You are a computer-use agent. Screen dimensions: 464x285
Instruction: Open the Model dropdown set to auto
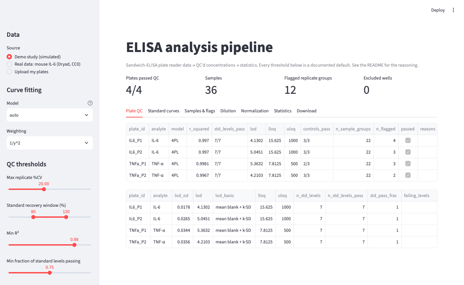coord(50,115)
